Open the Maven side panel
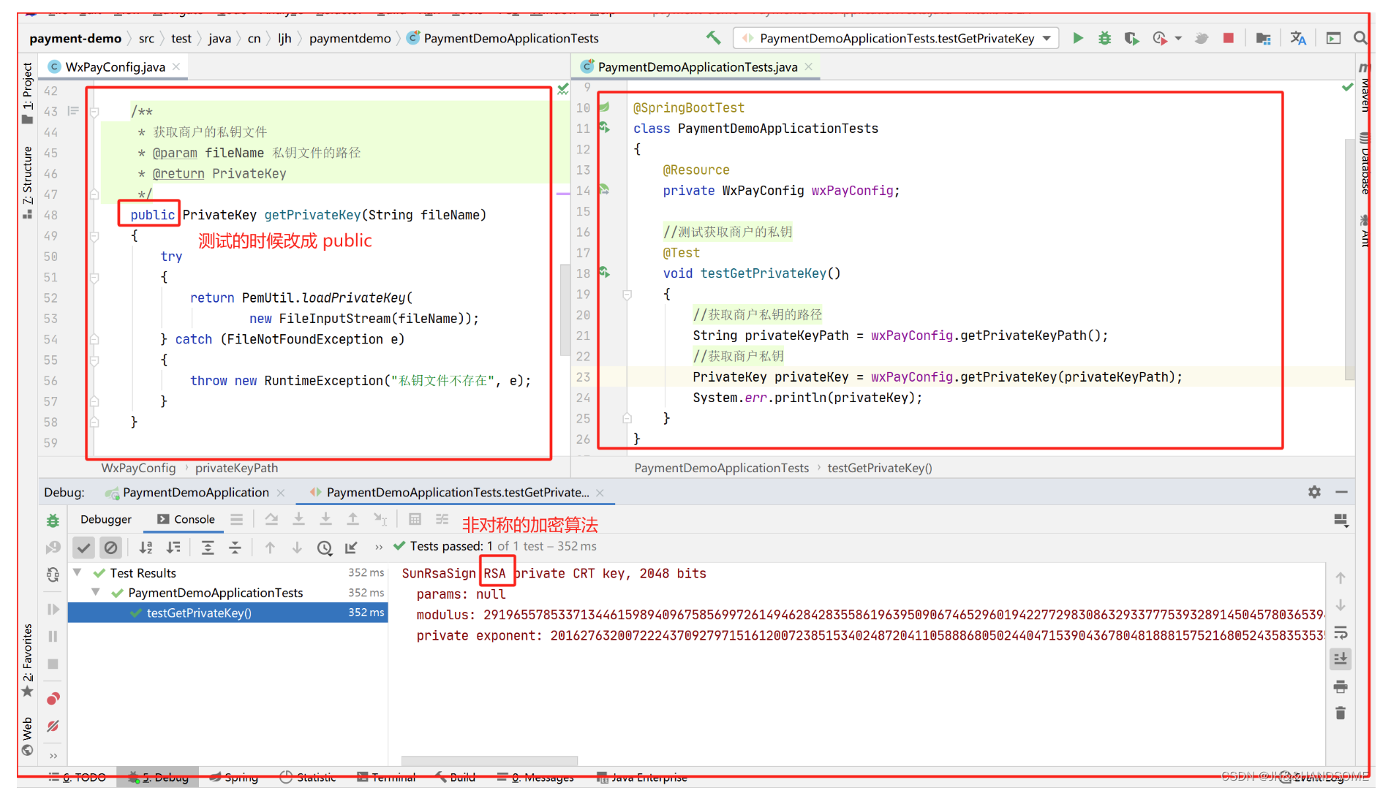1380x788 pixels. click(x=1365, y=88)
